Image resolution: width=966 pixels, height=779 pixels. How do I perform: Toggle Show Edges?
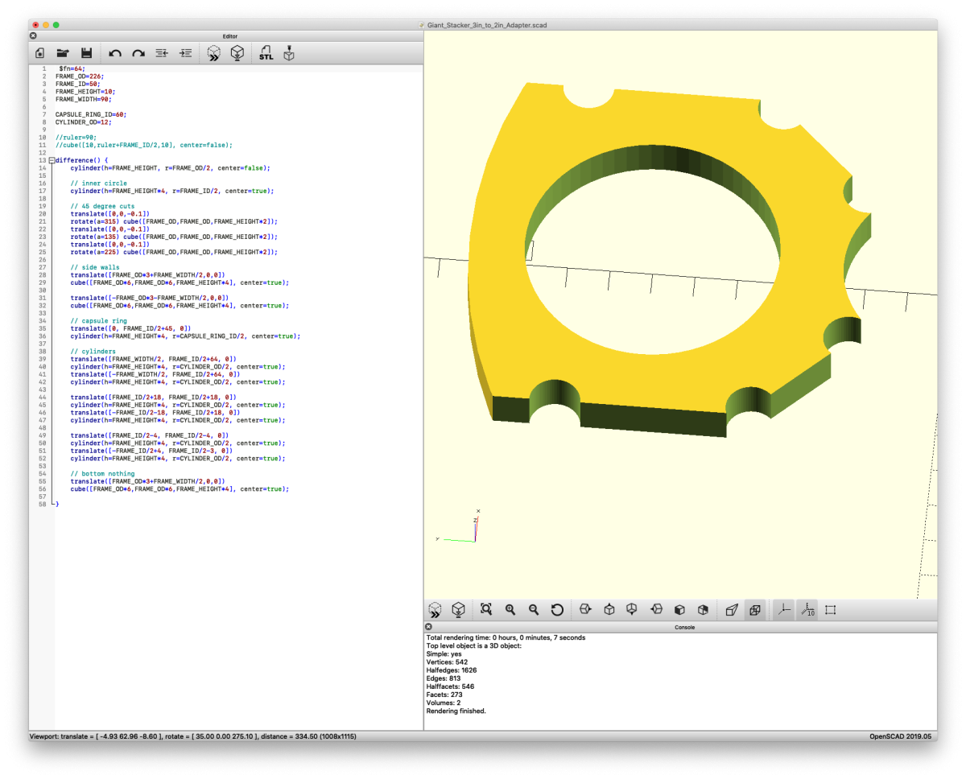830,610
